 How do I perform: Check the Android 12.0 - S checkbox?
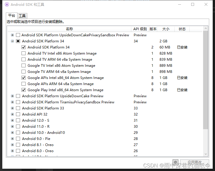click(18, 120)
